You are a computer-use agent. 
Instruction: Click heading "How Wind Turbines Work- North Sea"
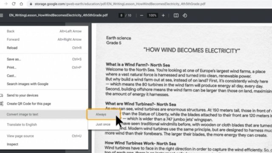tap(140, 143)
